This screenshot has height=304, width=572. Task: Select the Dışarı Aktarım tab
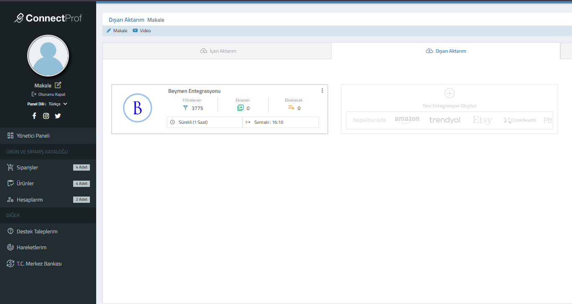[446, 51]
